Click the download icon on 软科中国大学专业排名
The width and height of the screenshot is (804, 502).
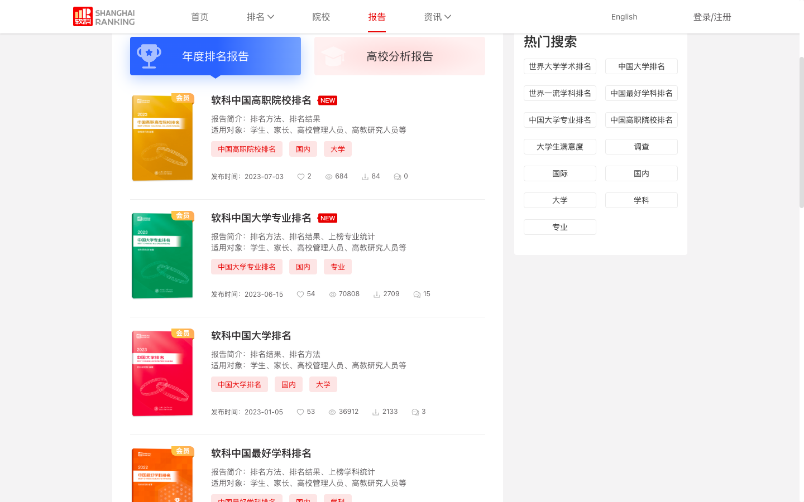point(377,294)
